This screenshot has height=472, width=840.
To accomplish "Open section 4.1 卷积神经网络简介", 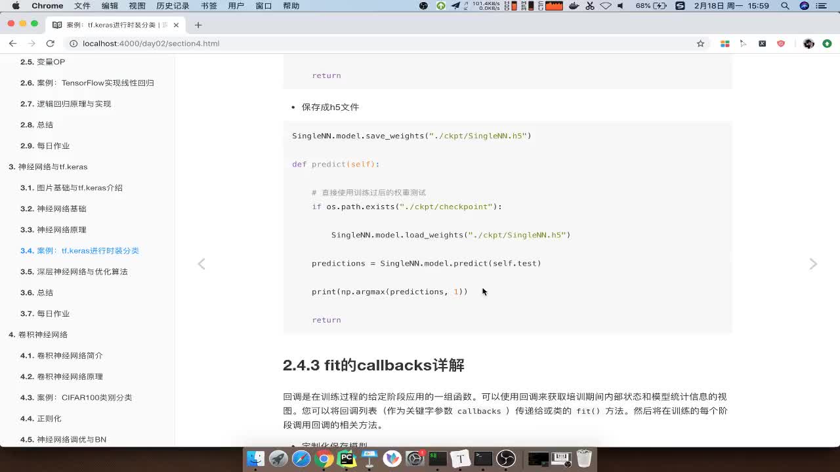I will (x=62, y=355).
